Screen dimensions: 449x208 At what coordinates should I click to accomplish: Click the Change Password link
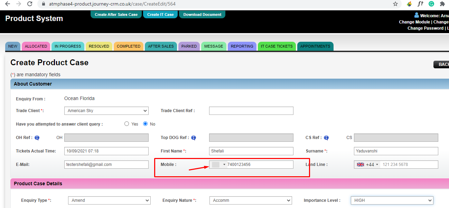(425, 28)
